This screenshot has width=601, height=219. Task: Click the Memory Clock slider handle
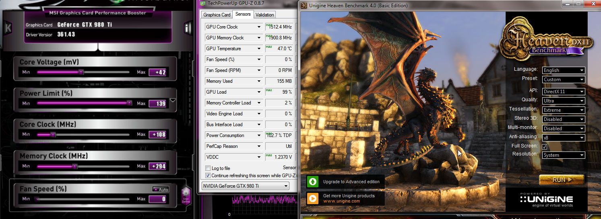click(74, 166)
